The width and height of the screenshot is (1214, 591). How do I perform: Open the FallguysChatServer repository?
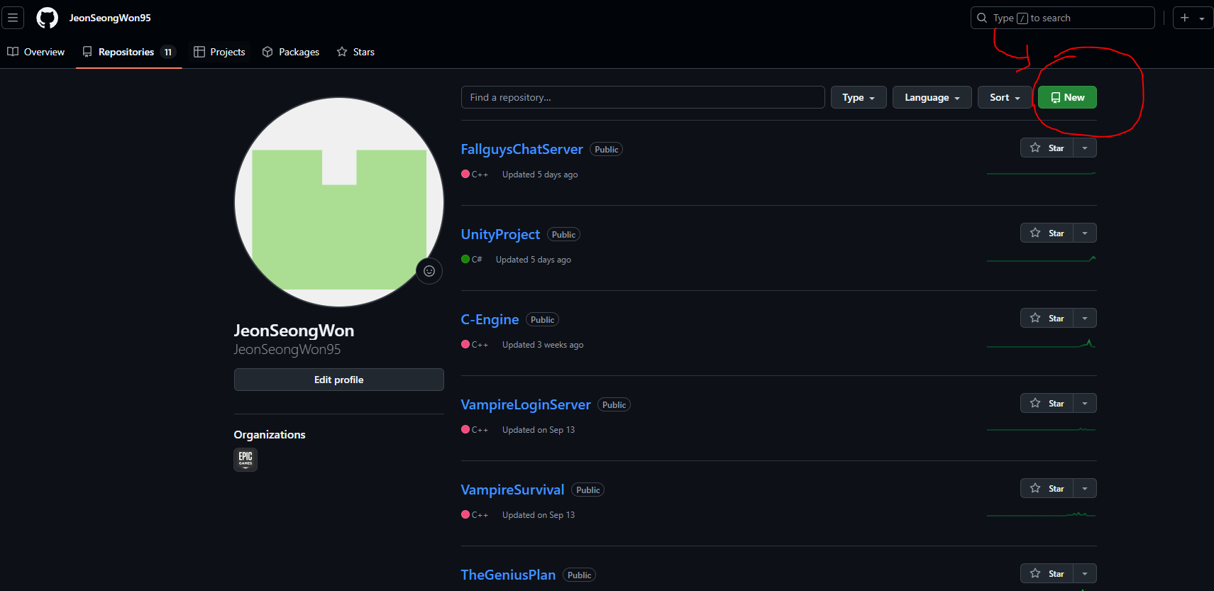point(522,149)
